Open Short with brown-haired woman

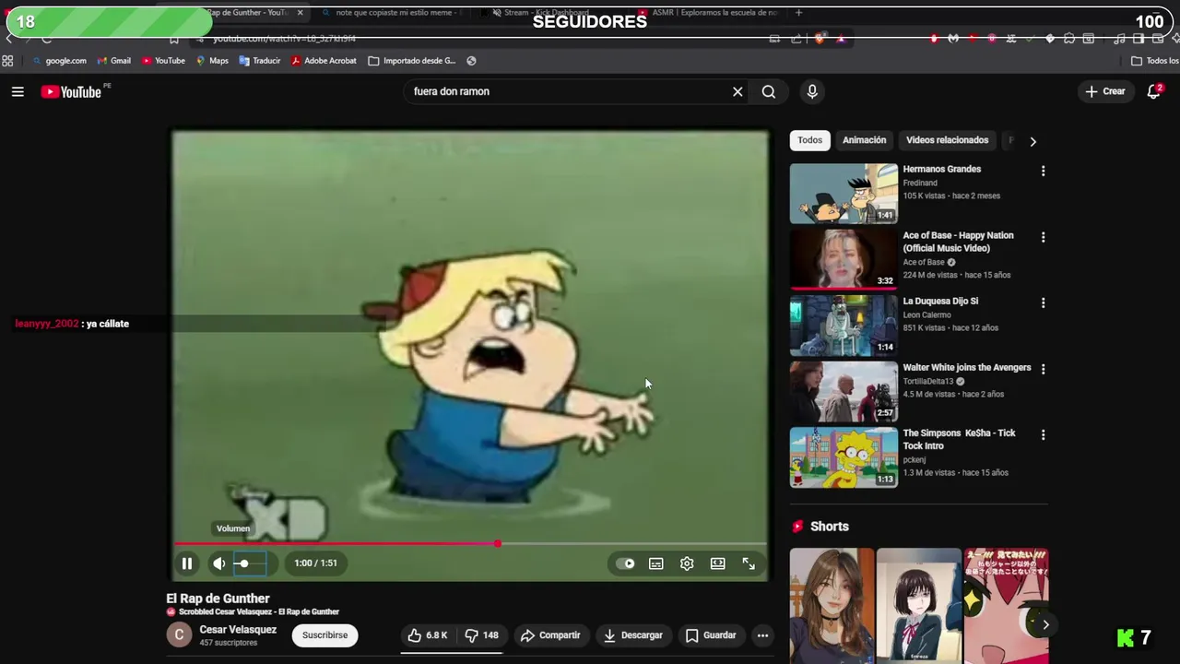[831, 606]
